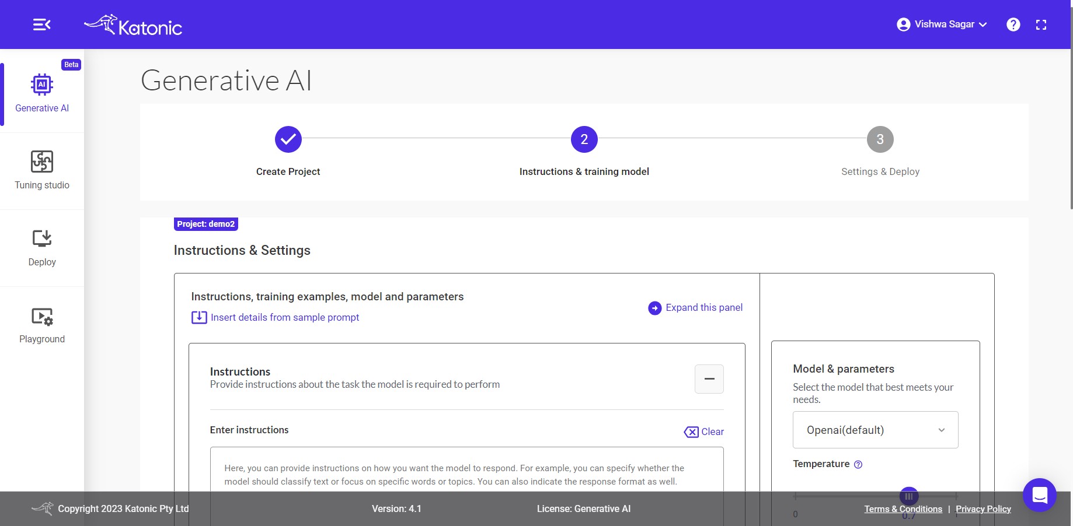Show the Temperature info tooltip icon

point(858,465)
